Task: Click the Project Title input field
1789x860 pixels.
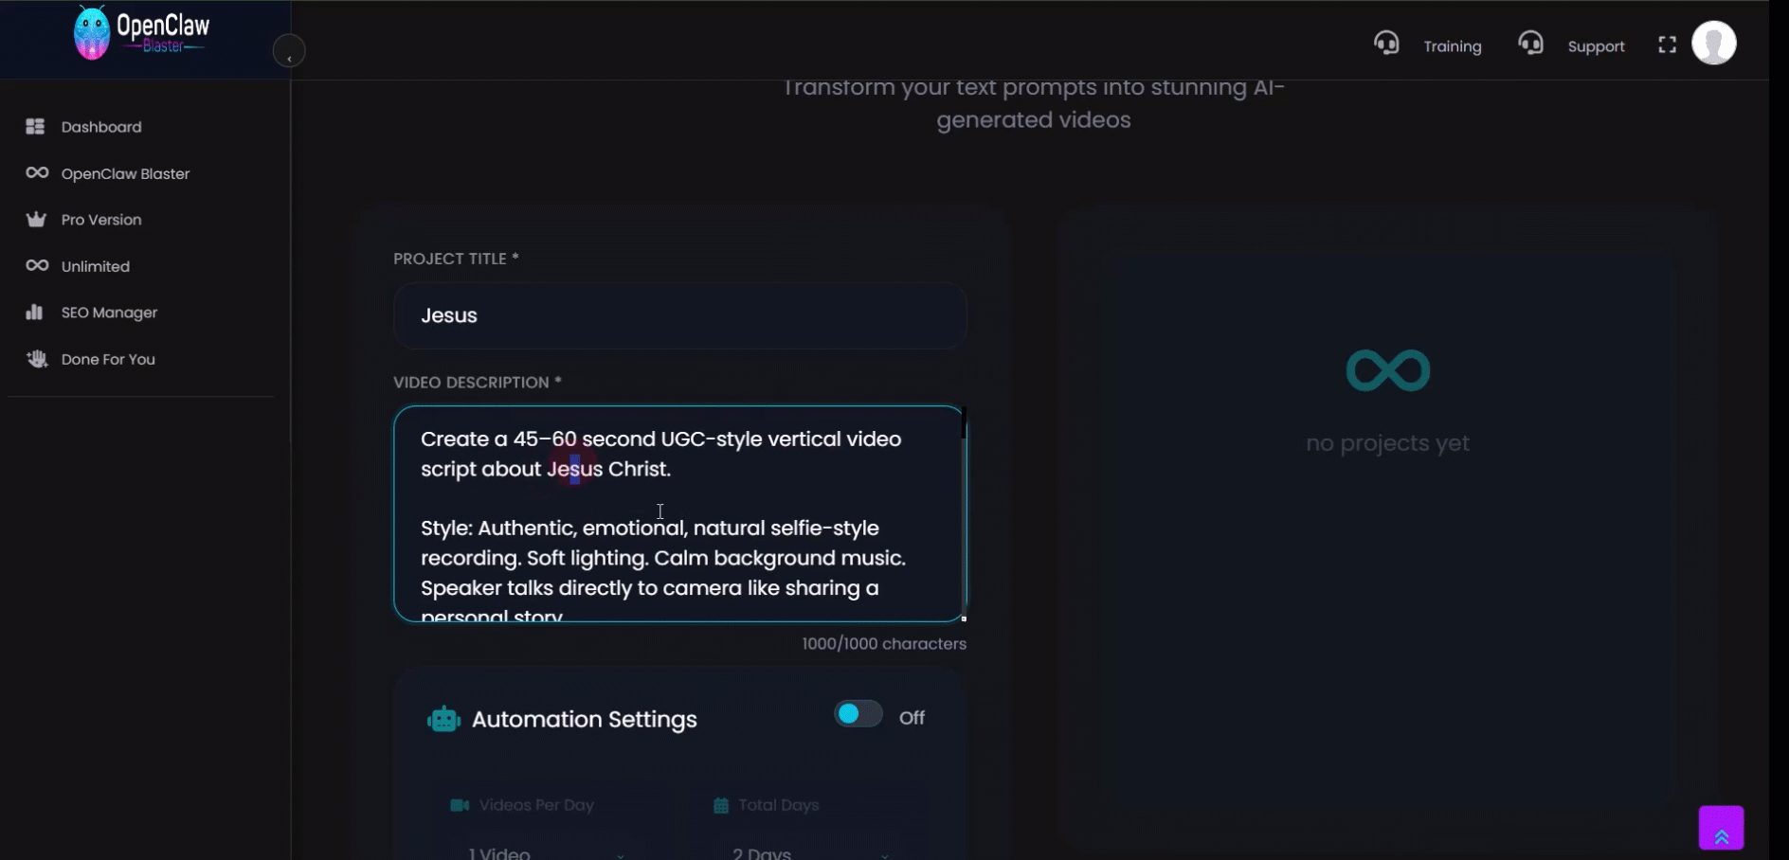Action: [679, 315]
